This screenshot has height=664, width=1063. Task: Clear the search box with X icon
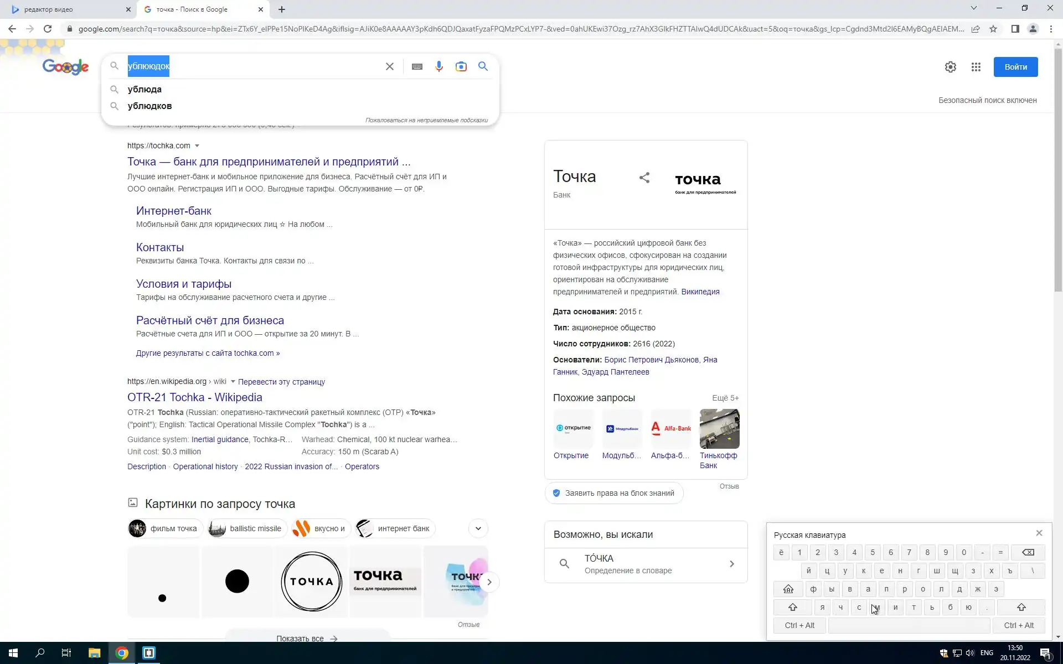pyautogui.click(x=390, y=66)
